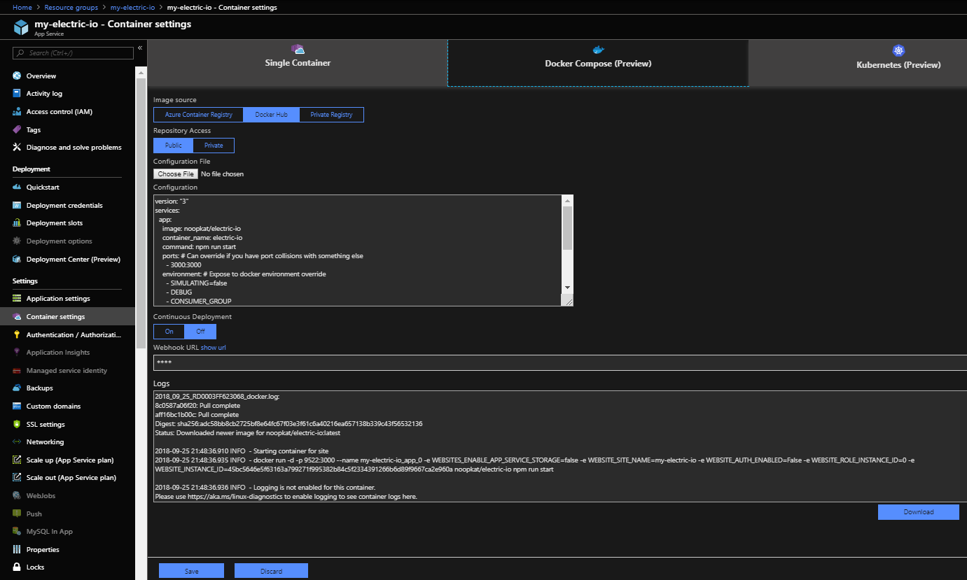
Task: Click the Locks padlock icon
Action: coord(17,567)
